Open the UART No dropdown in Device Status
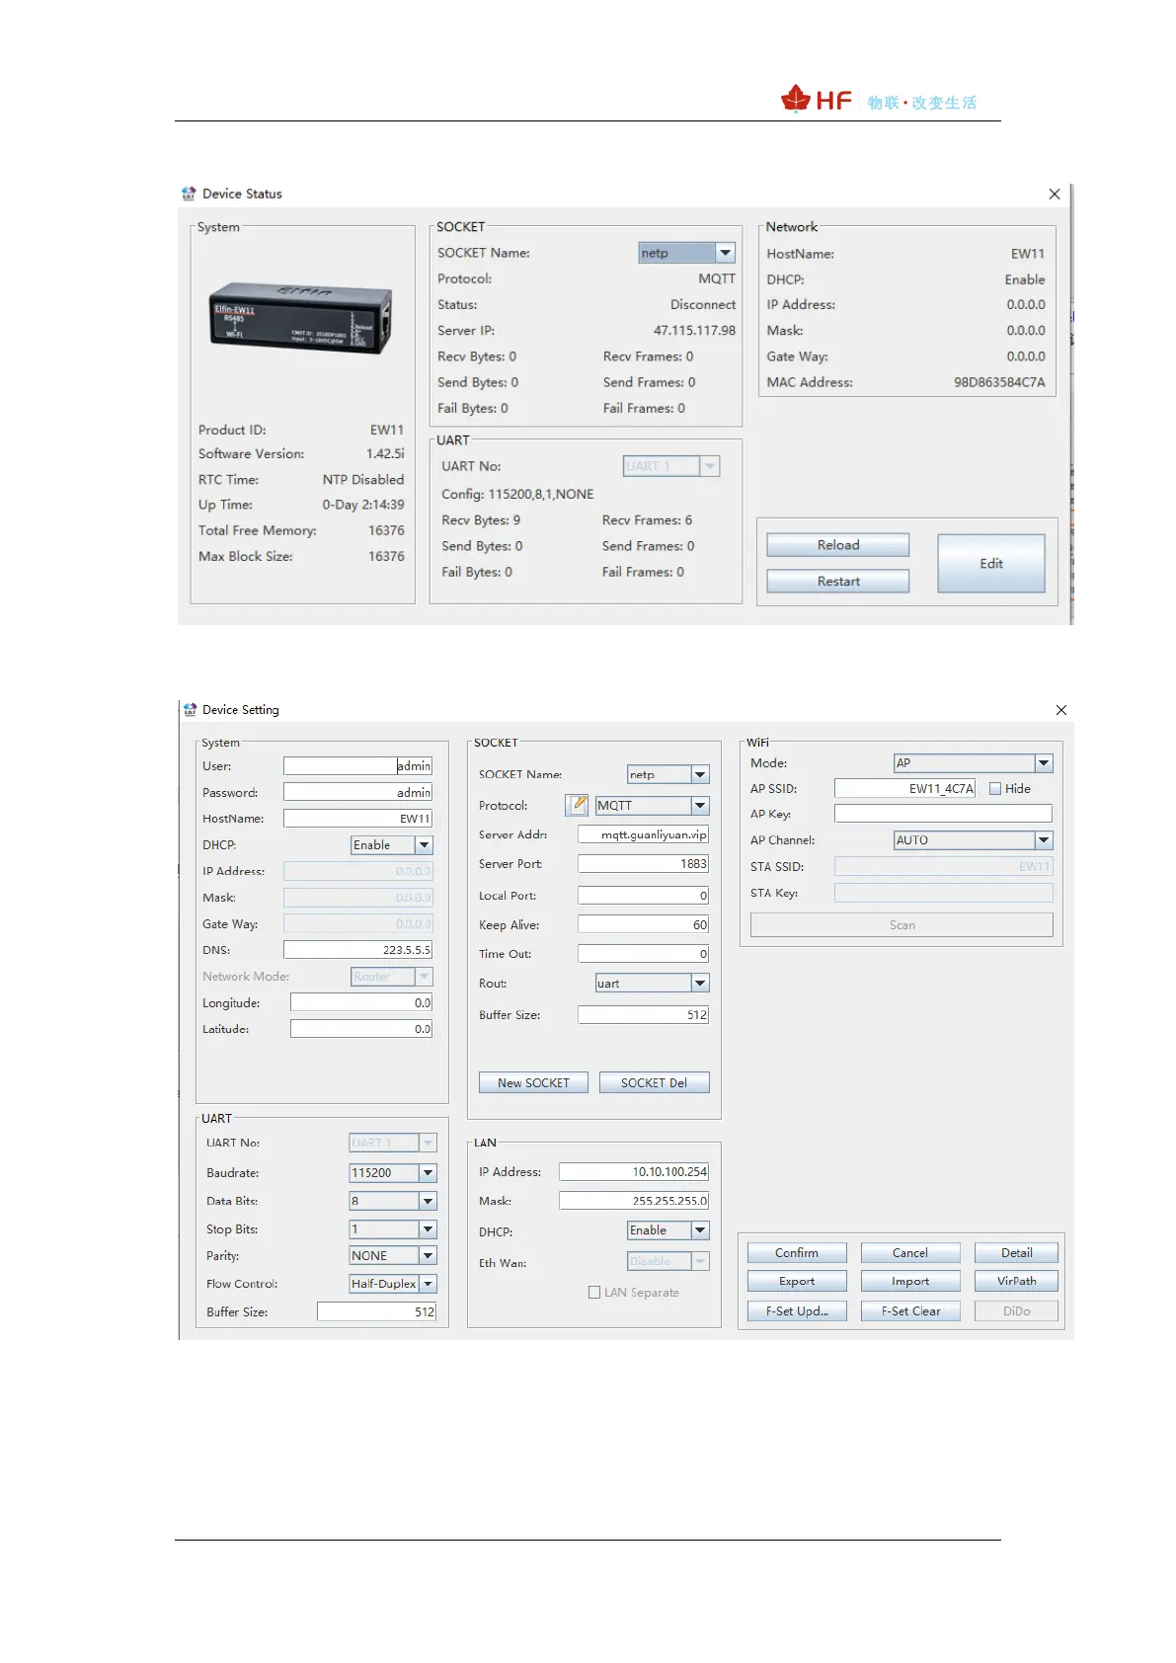Image resolution: width=1176 pixels, height=1663 pixels. click(x=671, y=466)
